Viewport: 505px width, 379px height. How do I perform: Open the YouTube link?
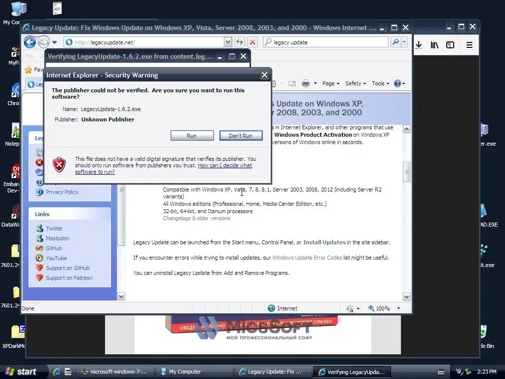pyautogui.click(x=56, y=258)
